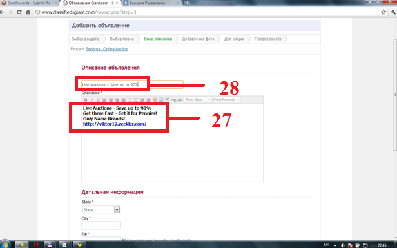Align description text right
Screen dimensions: 397x248
pos(117,100)
